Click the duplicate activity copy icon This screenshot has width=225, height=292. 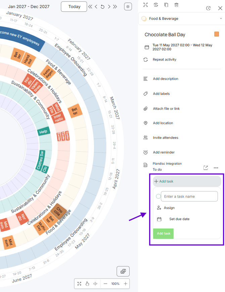tap(166, 5)
